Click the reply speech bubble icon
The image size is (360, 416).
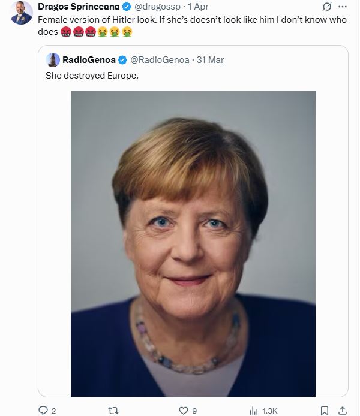tap(43, 411)
